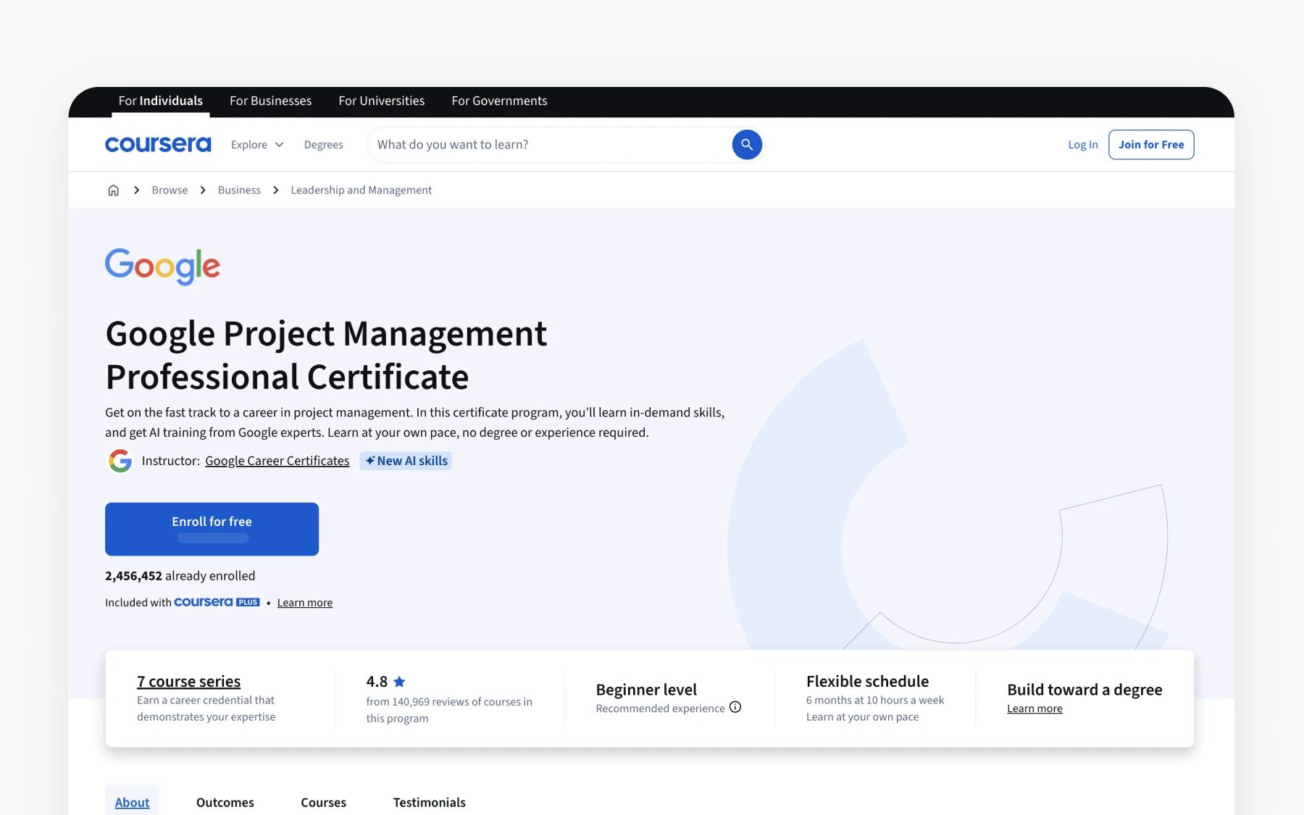Click the Flexible schedule heading
1304x815 pixels.
867,682
